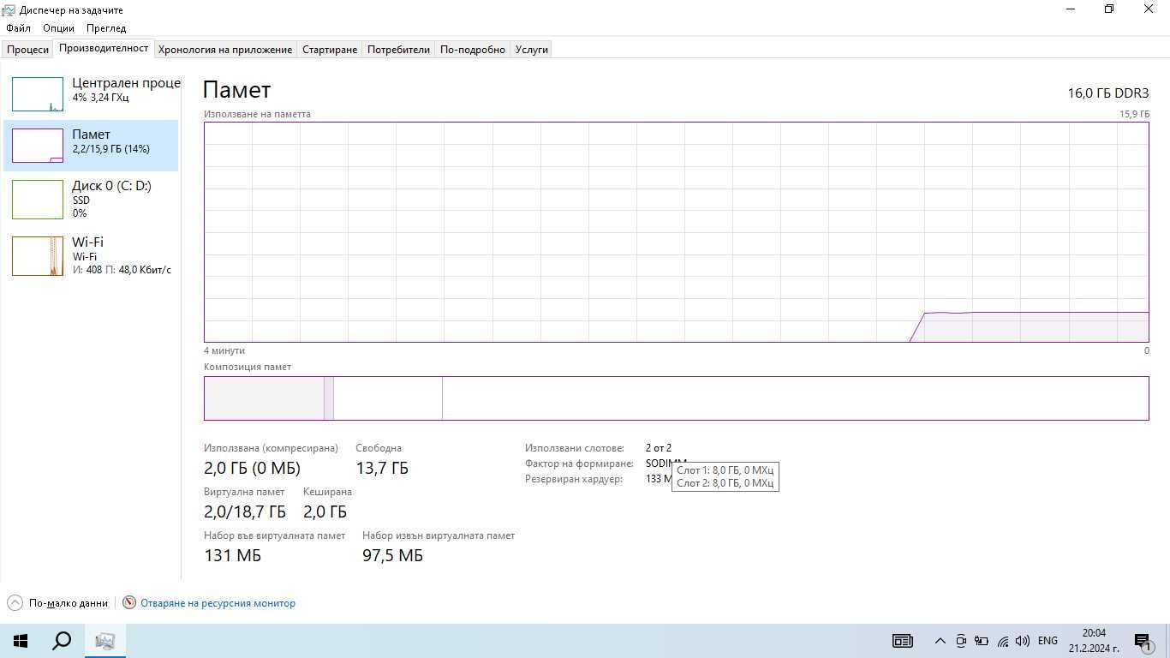
Task: Click the 131 МБ paged pool value
Action: (232, 555)
